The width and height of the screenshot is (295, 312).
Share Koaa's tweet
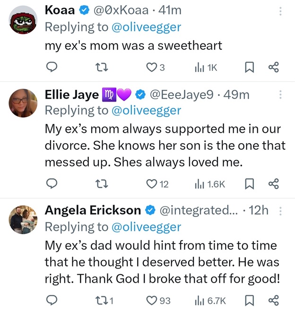click(x=274, y=68)
